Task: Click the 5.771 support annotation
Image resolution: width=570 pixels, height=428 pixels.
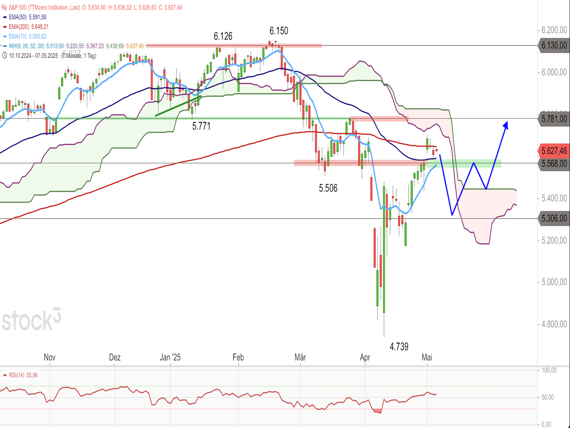Action: [201, 126]
